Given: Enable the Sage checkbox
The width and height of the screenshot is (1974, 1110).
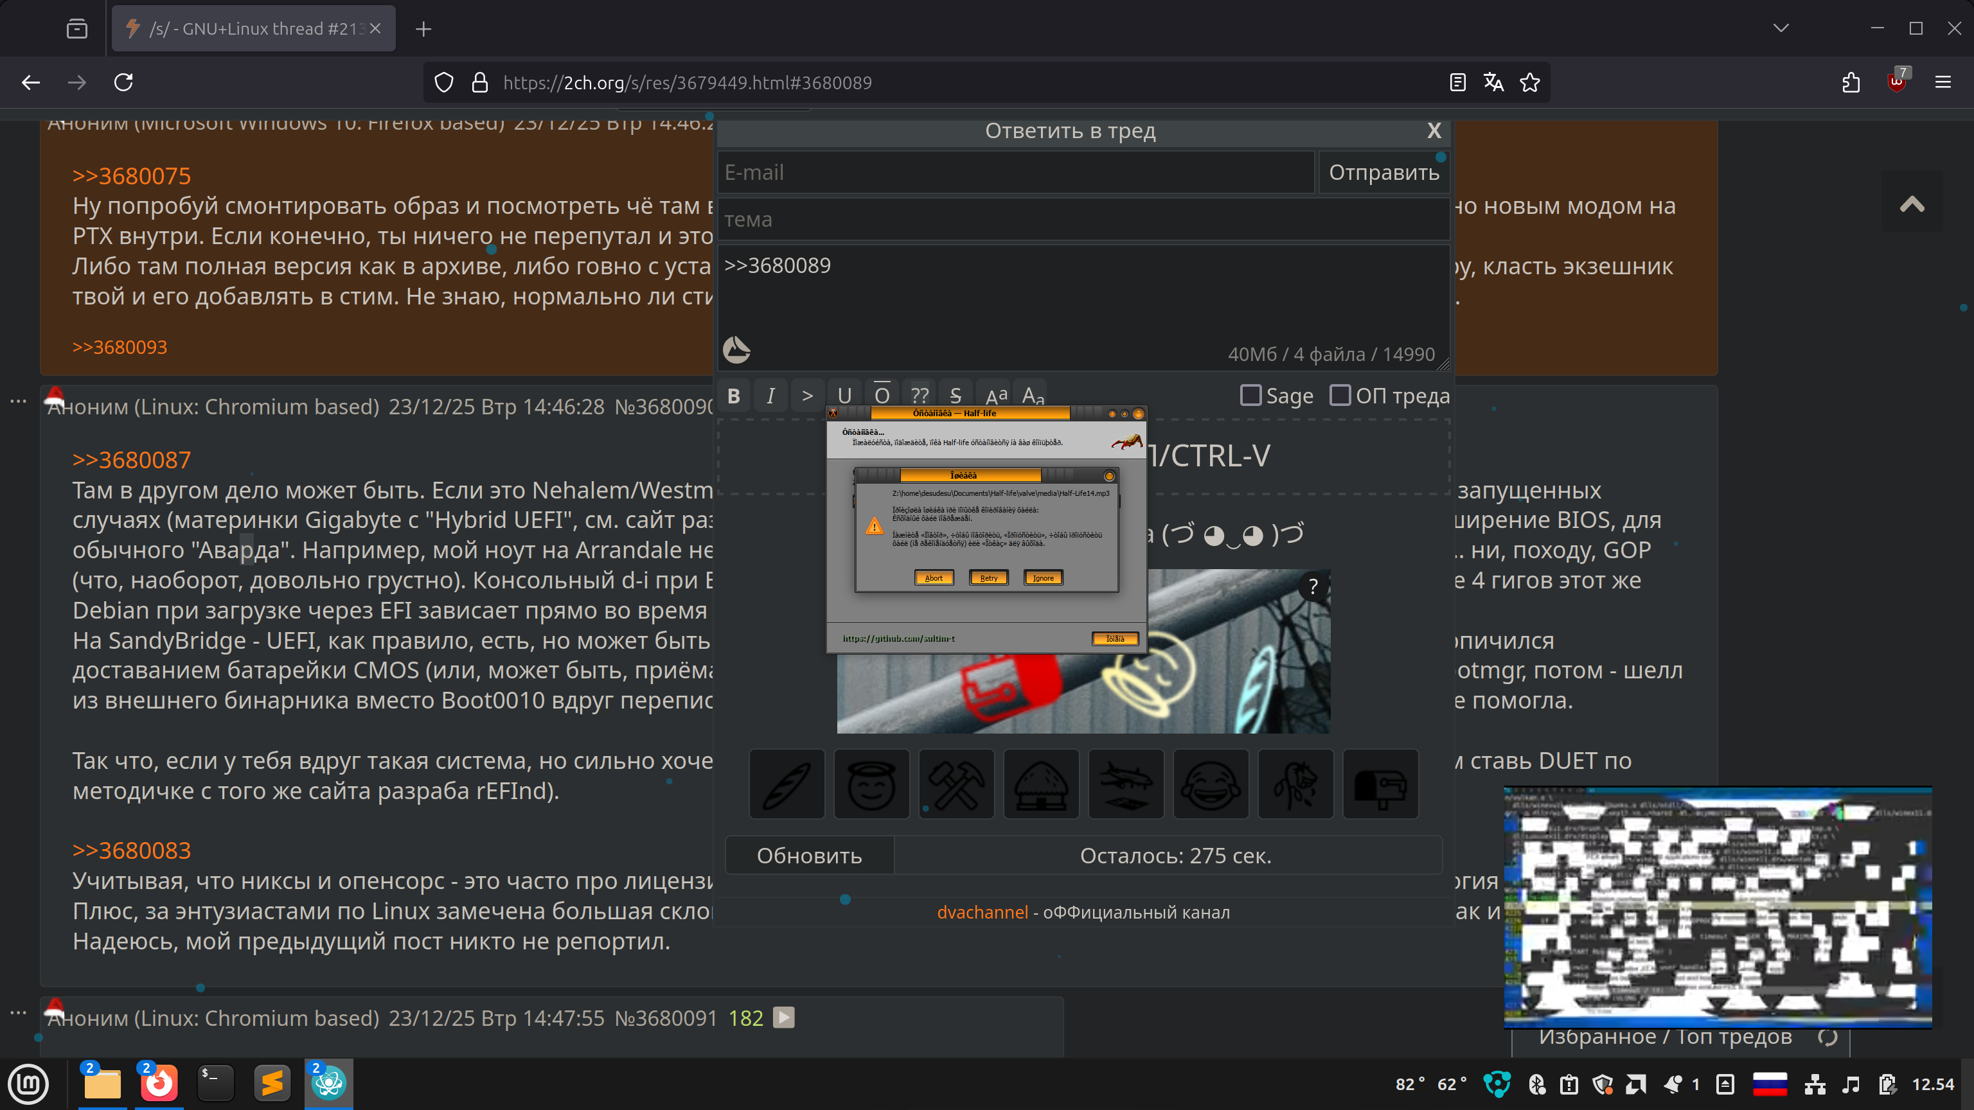Looking at the screenshot, I should click(x=1250, y=395).
